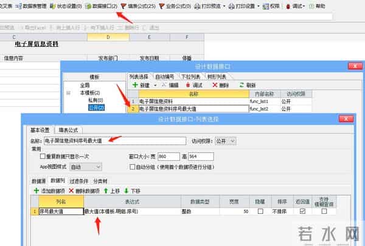Select 公开(2) in the 模板 tree

tap(96, 108)
